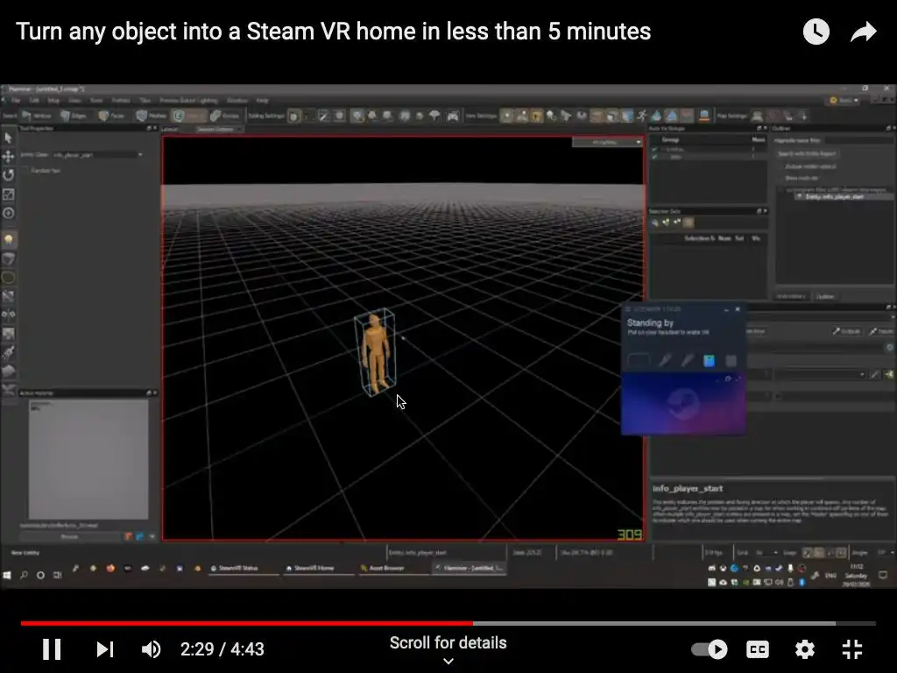Turn on closed captions

tap(758, 649)
